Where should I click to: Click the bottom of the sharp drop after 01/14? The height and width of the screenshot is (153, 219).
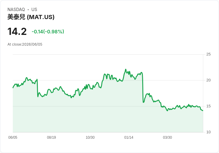143,102
